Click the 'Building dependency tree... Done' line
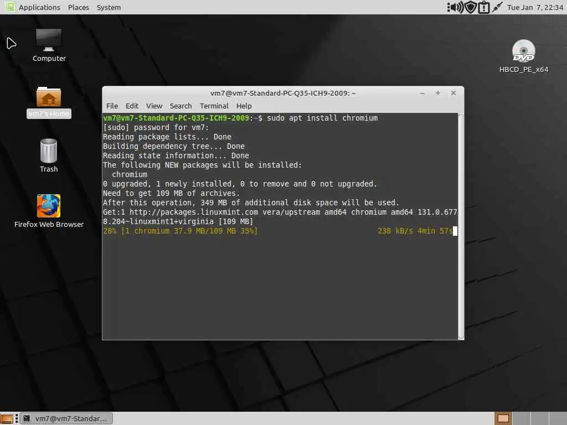The image size is (567, 425). (x=174, y=146)
